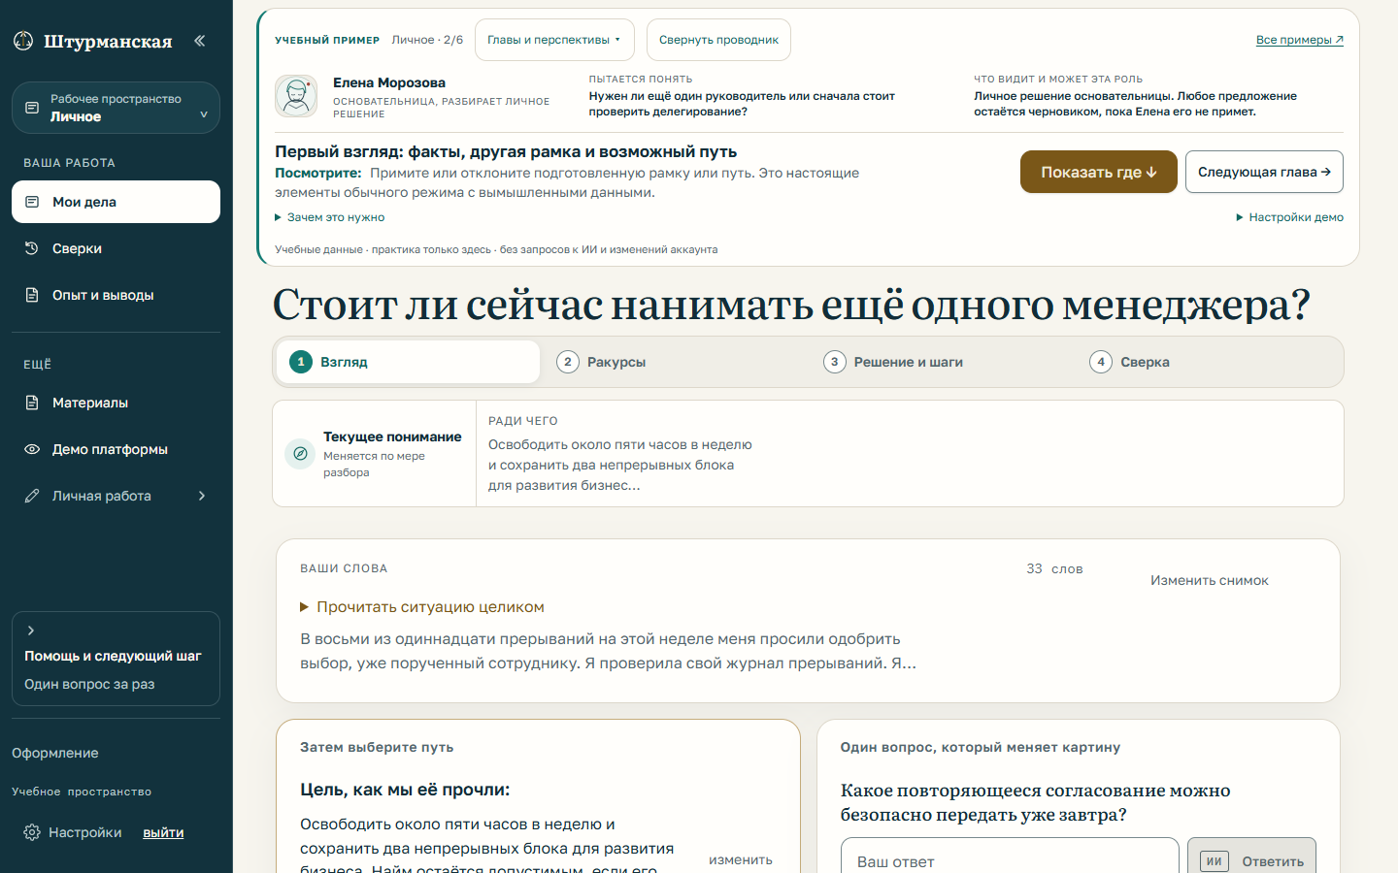Open Демо платформы item
1398x873 pixels.
tap(116, 449)
